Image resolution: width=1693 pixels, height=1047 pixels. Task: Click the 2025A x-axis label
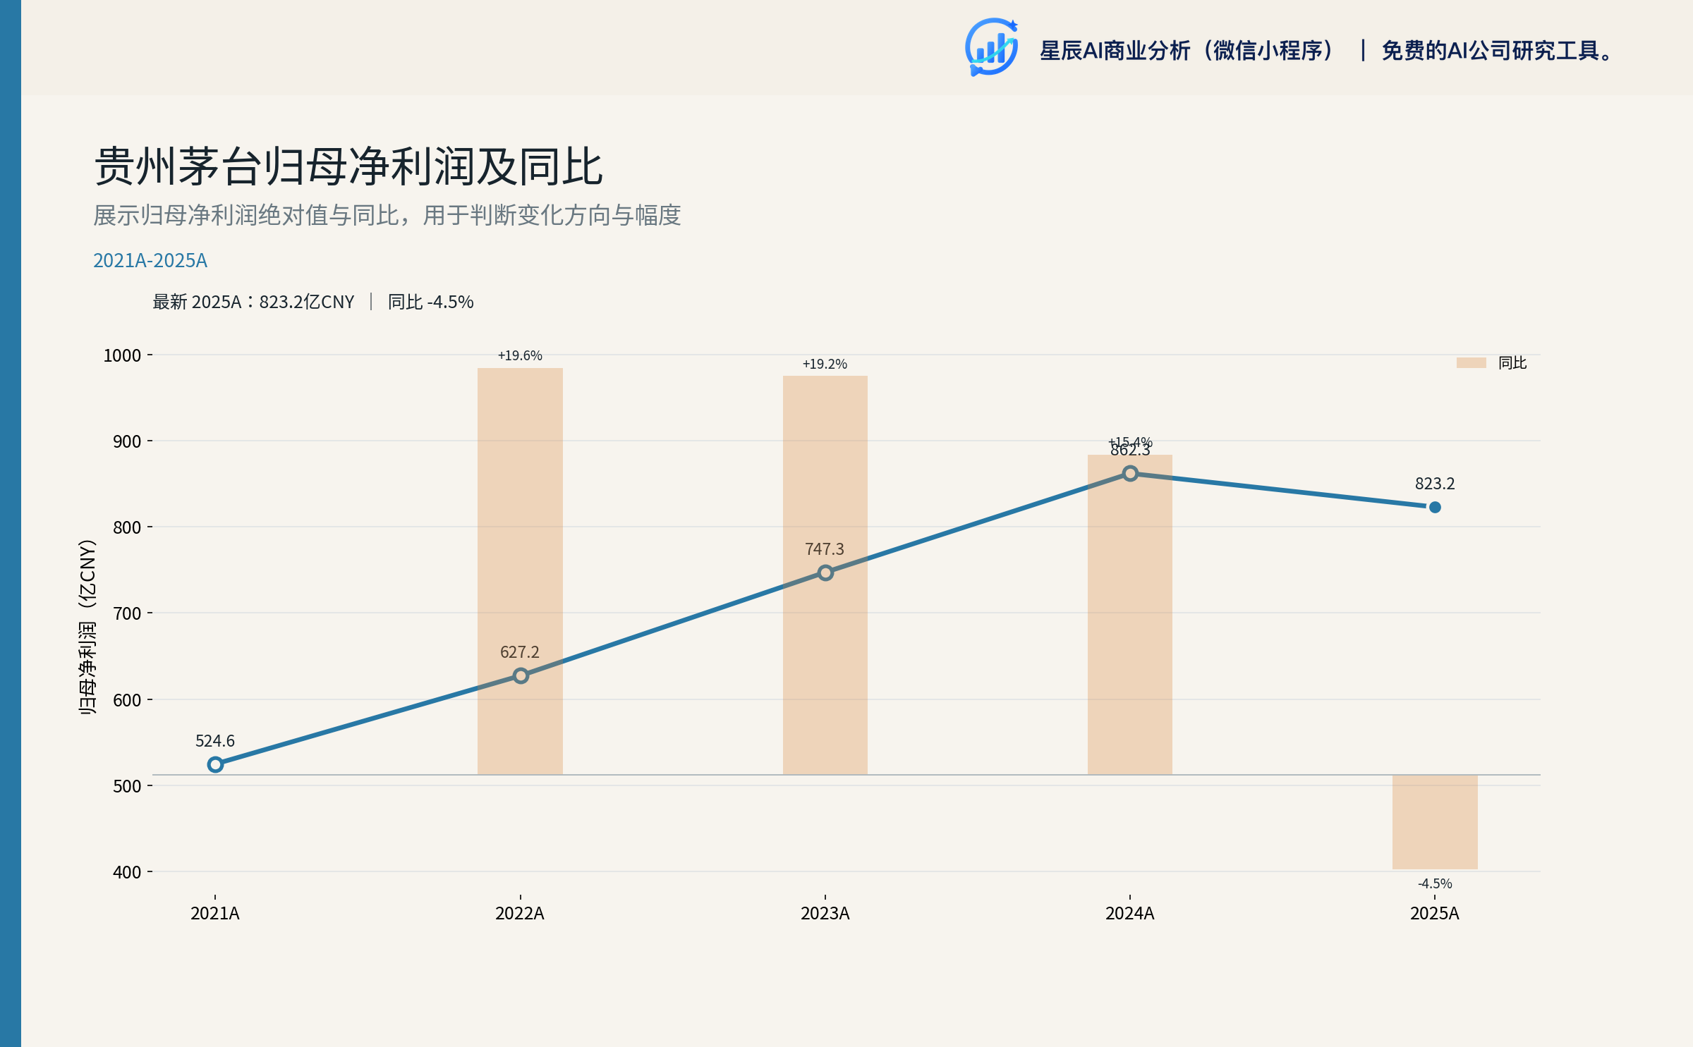[x=1435, y=914]
